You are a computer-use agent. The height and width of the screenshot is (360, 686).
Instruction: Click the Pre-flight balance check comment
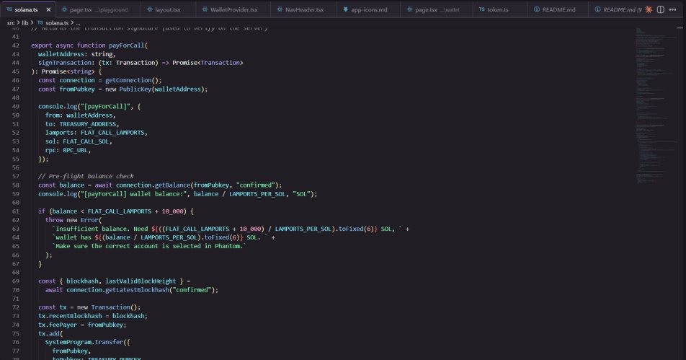pyautogui.click(x=86, y=176)
